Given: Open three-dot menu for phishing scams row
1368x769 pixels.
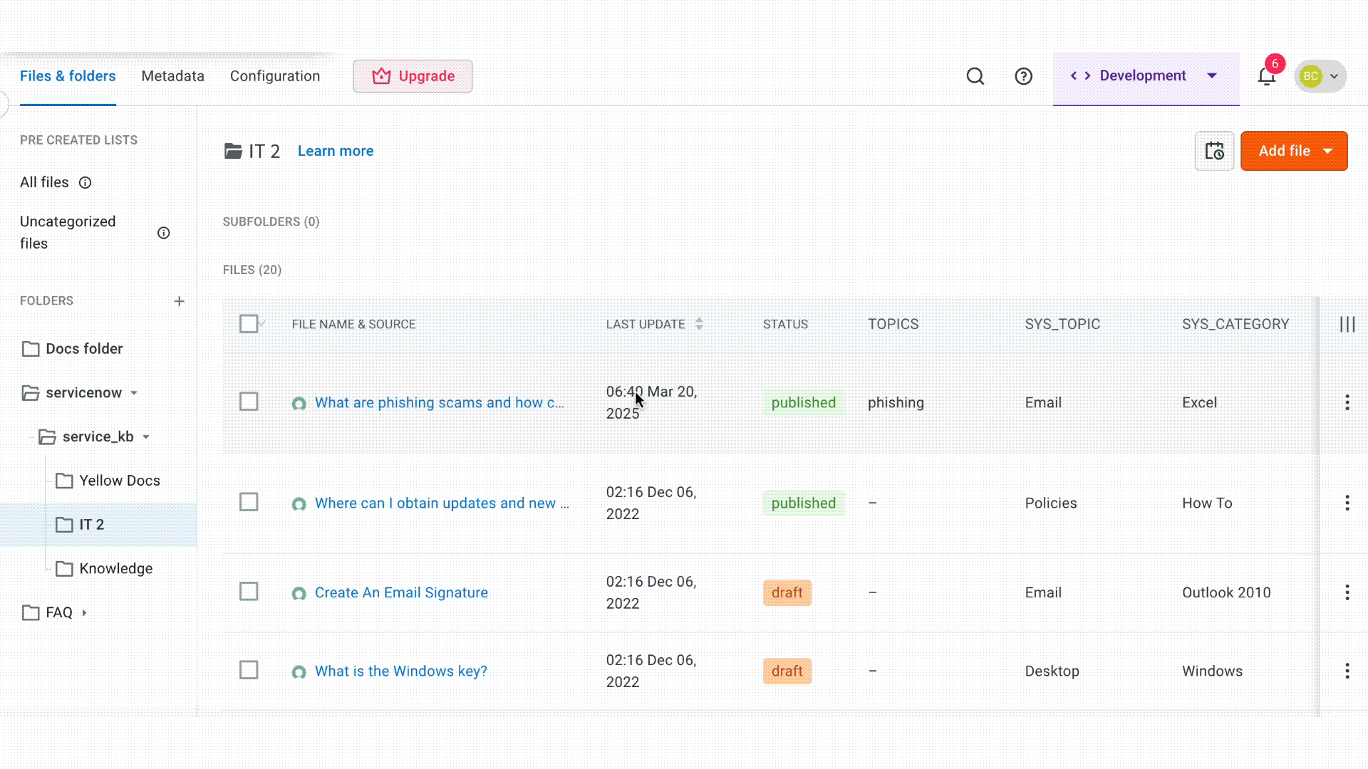Looking at the screenshot, I should [1347, 402].
